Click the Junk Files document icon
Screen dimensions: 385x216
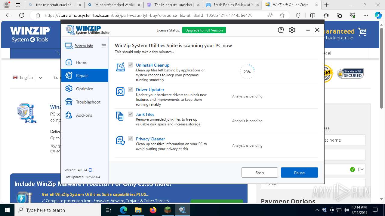(x=120, y=116)
